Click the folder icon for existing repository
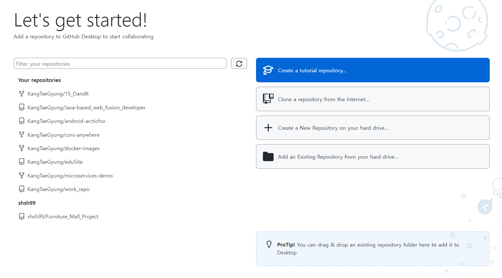This screenshot has height=278, width=502. coord(268,156)
